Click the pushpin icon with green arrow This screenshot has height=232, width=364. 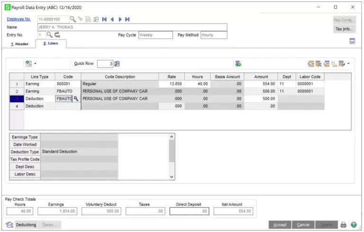pos(238,63)
